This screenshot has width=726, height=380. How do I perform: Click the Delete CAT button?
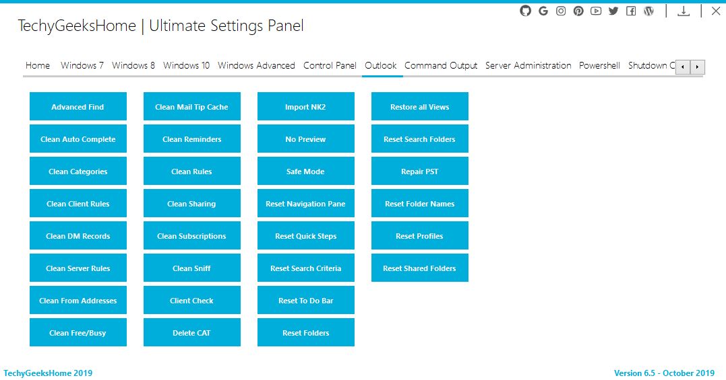pyautogui.click(x=191, y=332)
